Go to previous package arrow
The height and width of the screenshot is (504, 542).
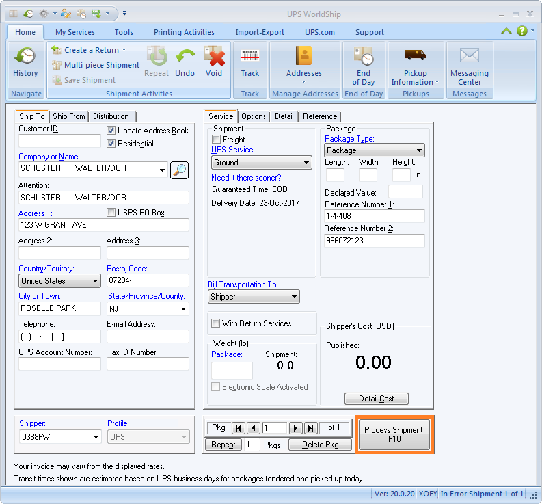click(254, 428)
